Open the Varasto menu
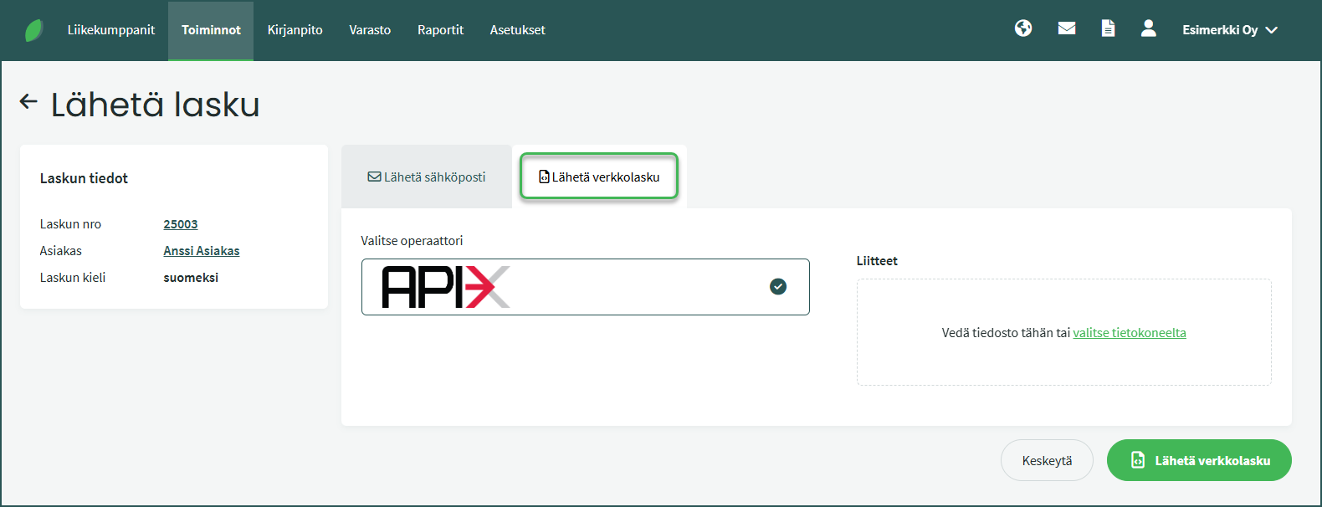Screen dimensions: 1322x507 [370, 30]
